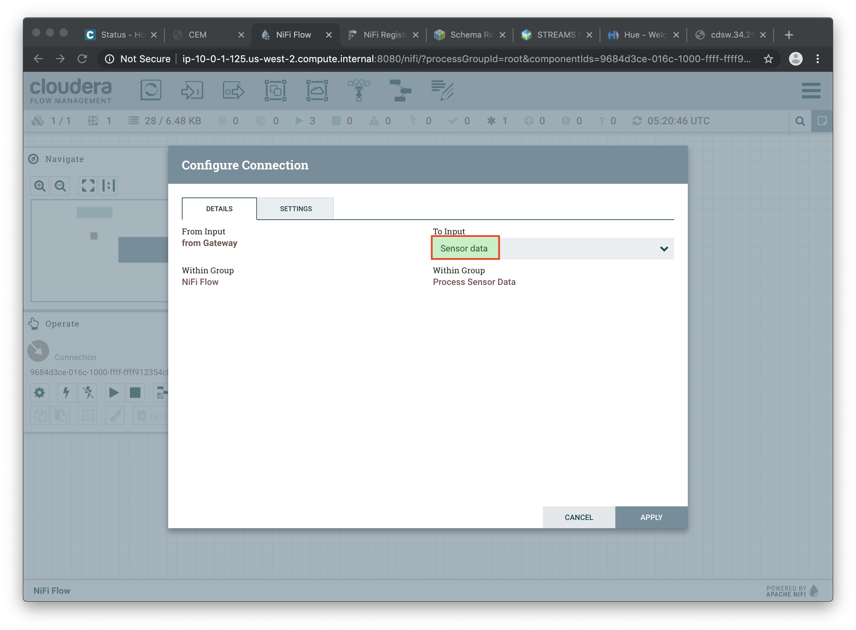This screenshot has height=630, width=856.
Task: Switch to the DETAILS tab
Action: [219, 208]
